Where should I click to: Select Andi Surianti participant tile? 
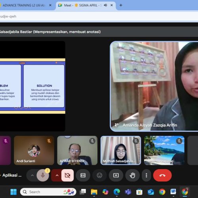click(34, 150)
